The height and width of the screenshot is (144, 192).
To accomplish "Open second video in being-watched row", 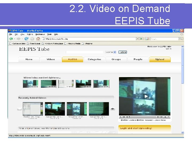I will click(x=48, y=84).
